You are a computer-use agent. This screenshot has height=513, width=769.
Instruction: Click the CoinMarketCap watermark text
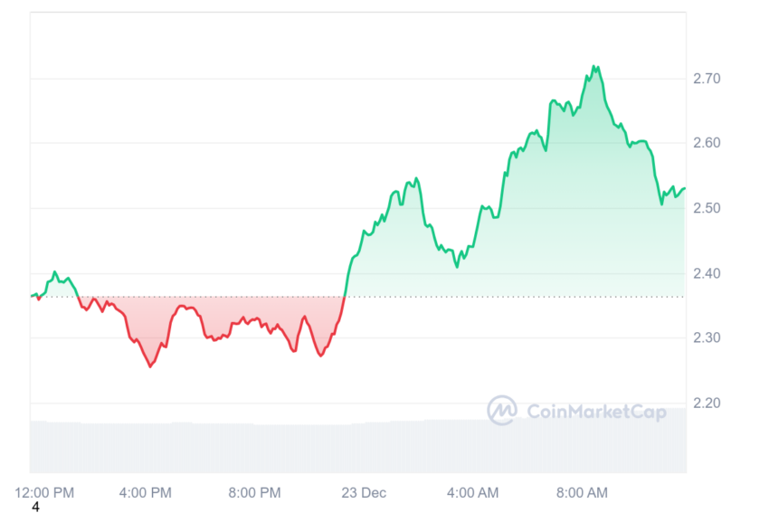coord(596,412)
